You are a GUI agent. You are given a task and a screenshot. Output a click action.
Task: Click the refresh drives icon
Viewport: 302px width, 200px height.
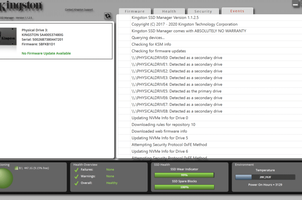108,16
